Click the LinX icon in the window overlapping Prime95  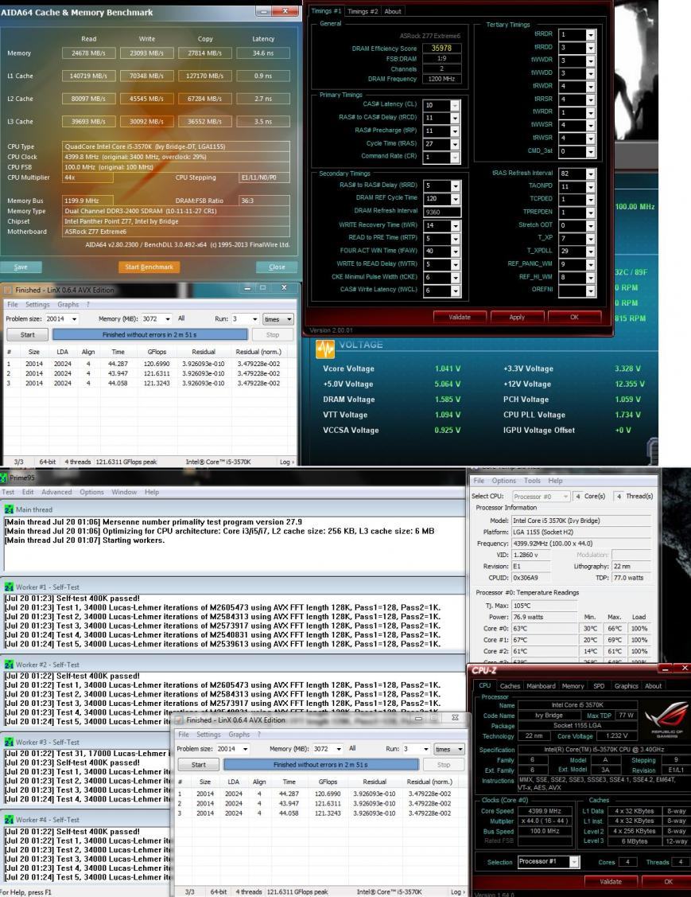tap(178, 720)
